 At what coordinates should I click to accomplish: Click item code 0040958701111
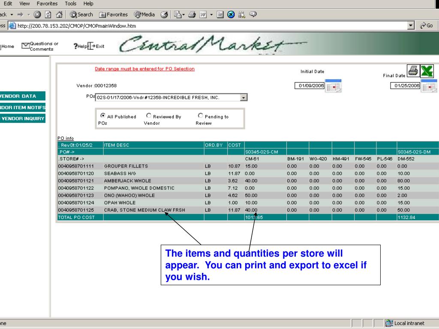pos(76,166)
